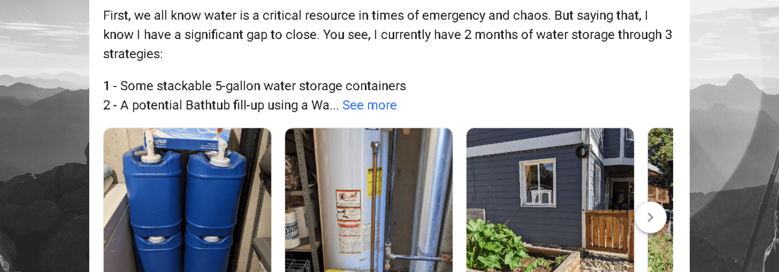The image size is (779, 272).
Task: Click the first paragraph about water storage
Action: coord(387,34)
